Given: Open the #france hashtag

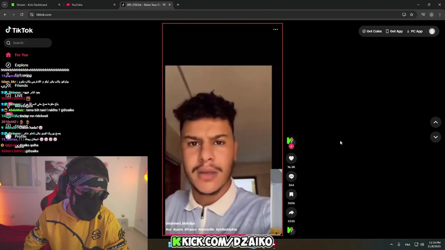Looking at the screenshot, I should point(191,230).
